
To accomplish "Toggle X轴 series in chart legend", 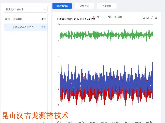I will click(97, 17).
